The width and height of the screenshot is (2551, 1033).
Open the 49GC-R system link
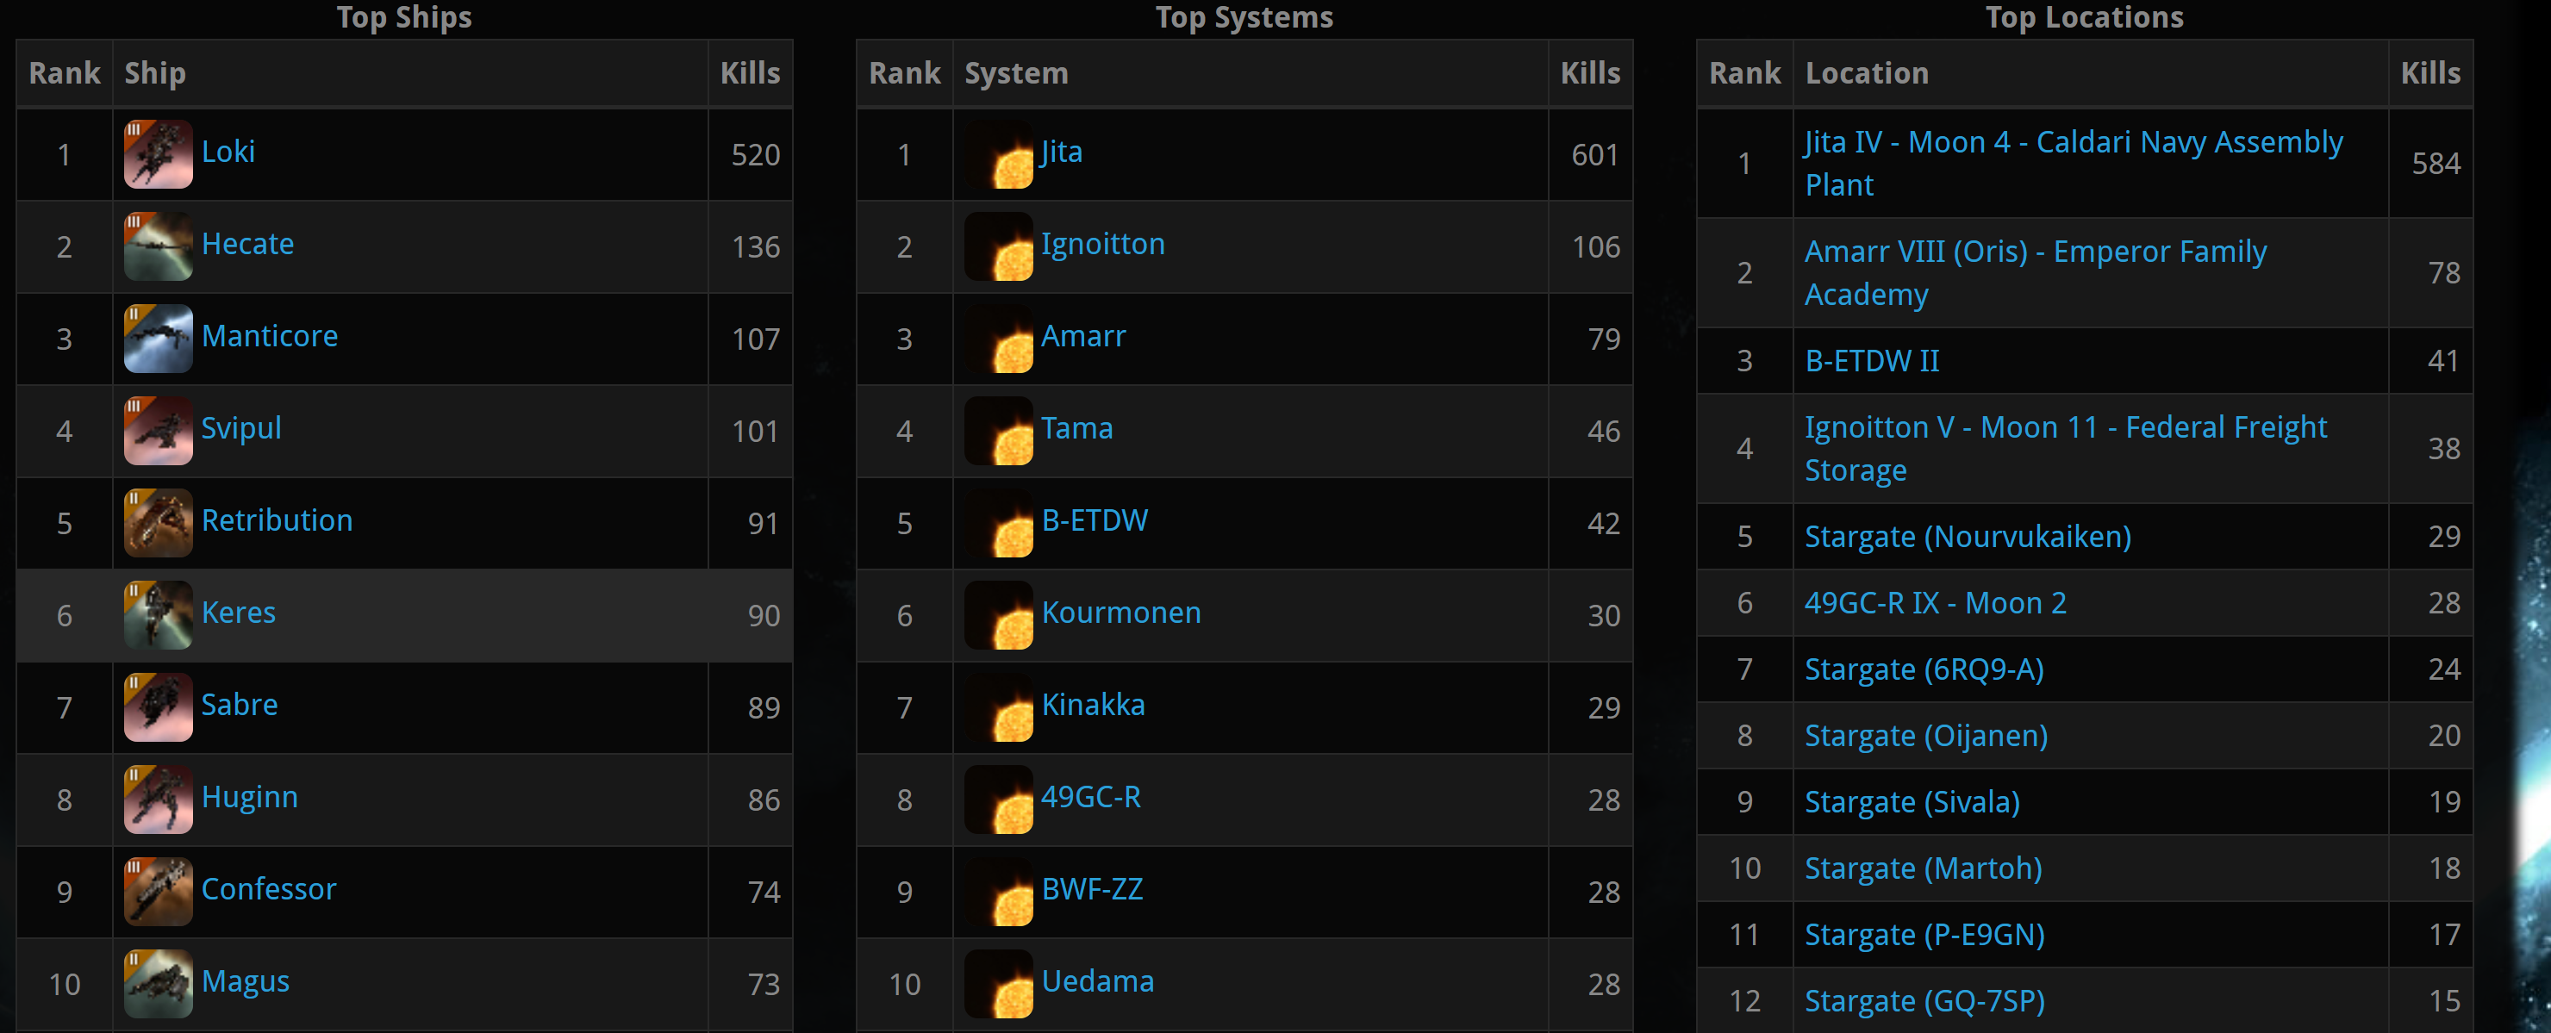(x=1091, y=796)
